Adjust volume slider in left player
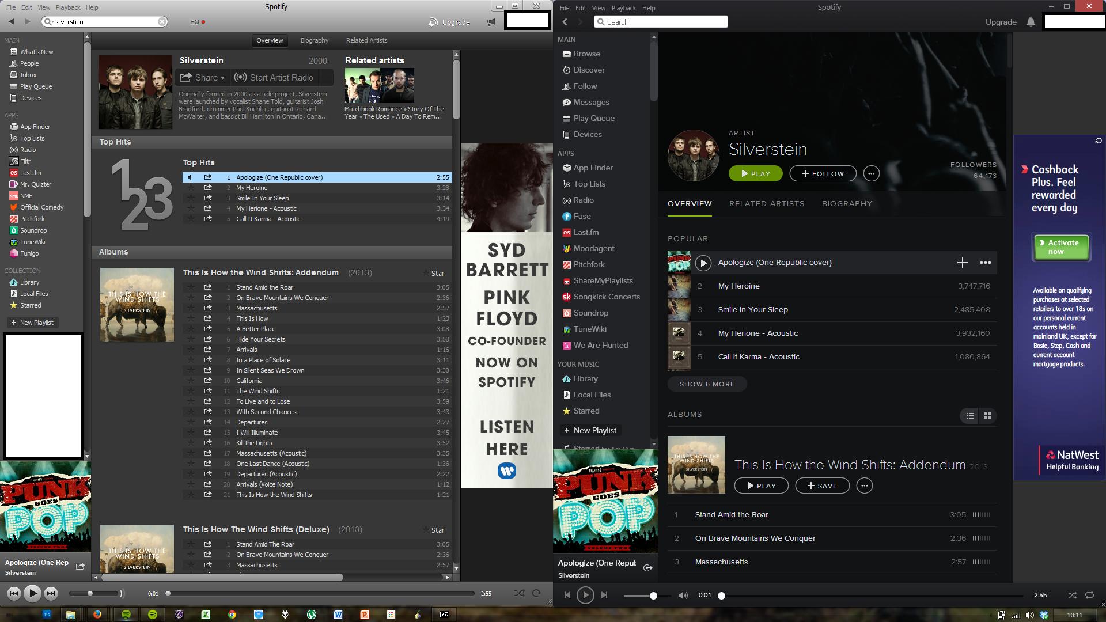 point(94,593)
